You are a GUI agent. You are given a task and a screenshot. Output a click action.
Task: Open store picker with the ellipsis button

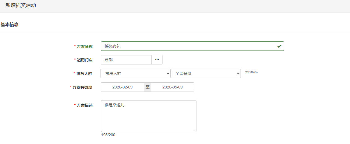tap(157, 60)
